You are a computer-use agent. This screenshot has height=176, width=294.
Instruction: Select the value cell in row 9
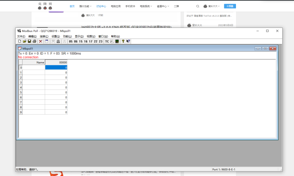point(56,112)
